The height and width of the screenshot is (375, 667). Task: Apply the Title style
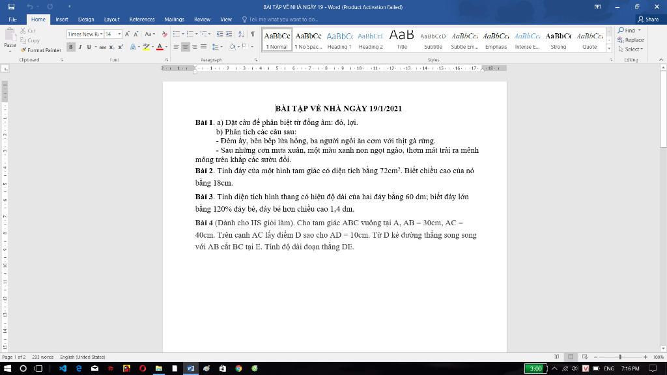402,40
